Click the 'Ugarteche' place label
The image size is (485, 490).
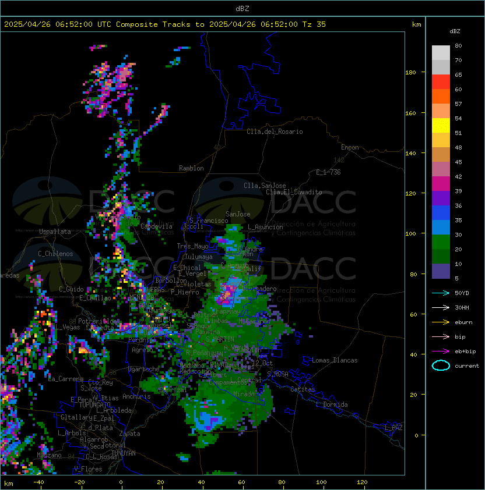pos(144,369)
